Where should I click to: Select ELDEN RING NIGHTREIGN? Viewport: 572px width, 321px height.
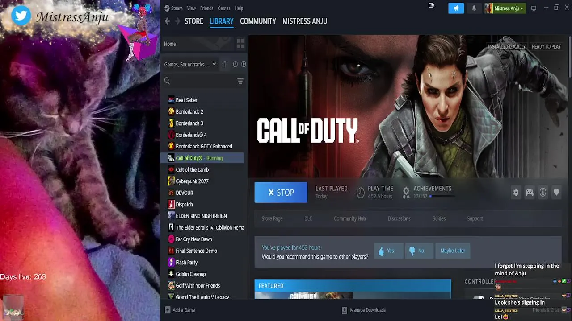pos(202,216)
